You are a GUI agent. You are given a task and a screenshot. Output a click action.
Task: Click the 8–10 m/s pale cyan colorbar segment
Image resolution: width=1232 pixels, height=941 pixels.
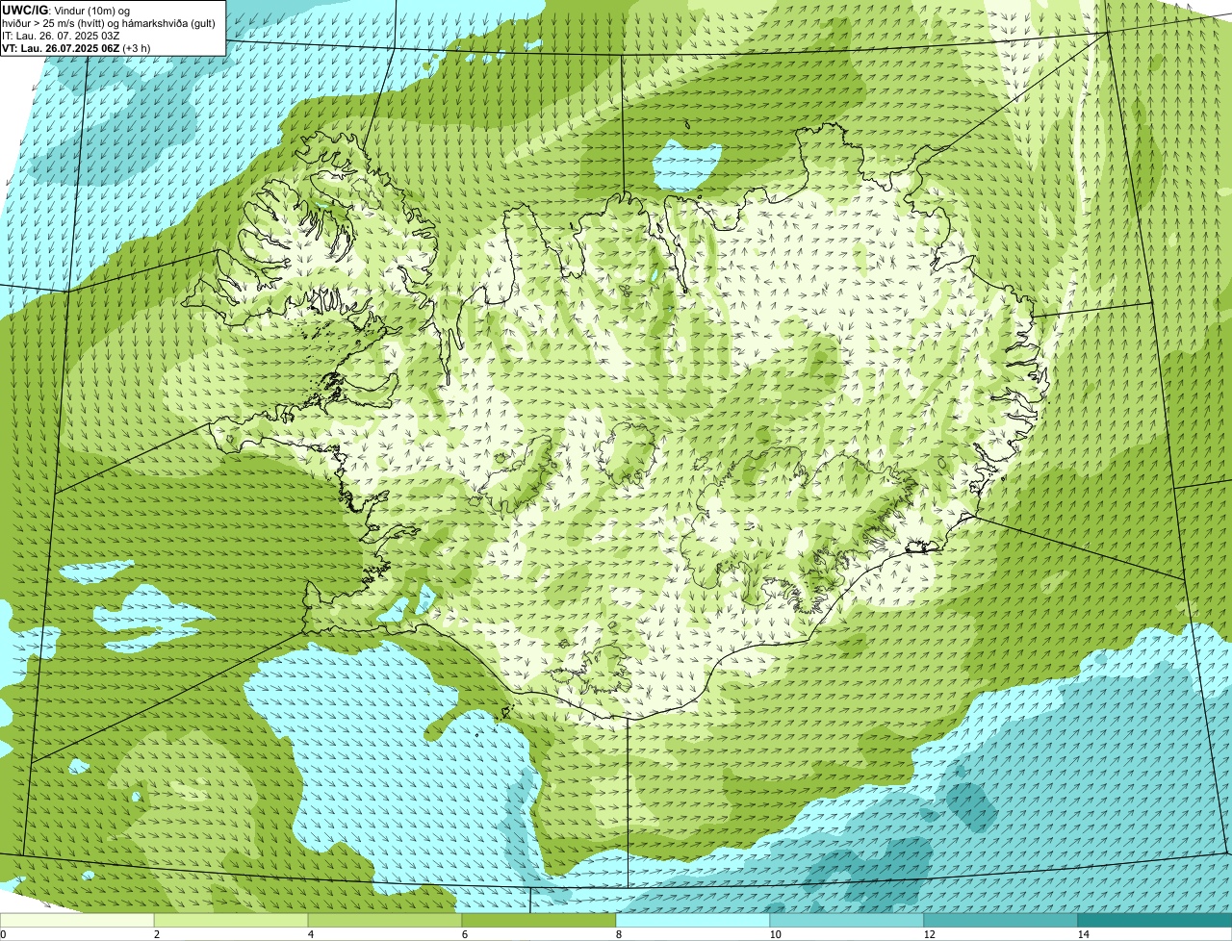(693, 921)
